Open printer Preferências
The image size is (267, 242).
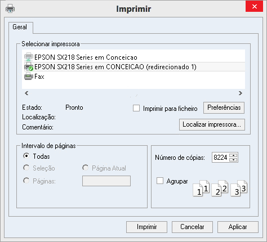pos(224,107)
